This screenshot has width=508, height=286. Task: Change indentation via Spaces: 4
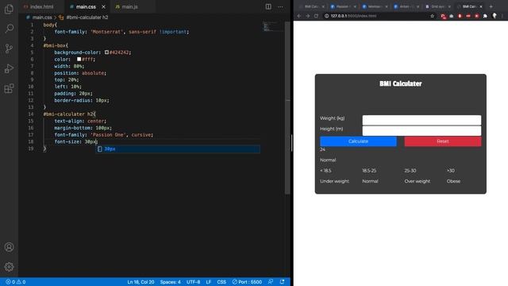click(170, 282)
